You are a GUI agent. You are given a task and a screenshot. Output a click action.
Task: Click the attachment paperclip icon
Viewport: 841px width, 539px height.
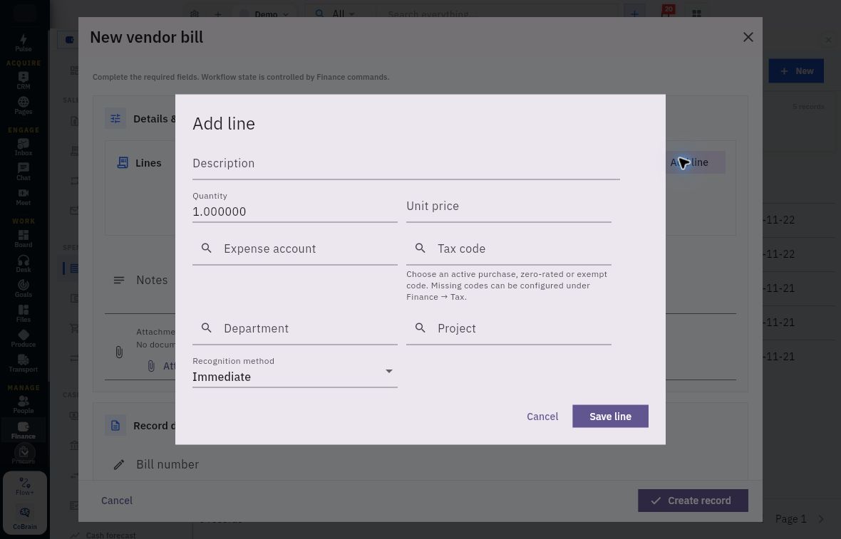tap(119, 352)
